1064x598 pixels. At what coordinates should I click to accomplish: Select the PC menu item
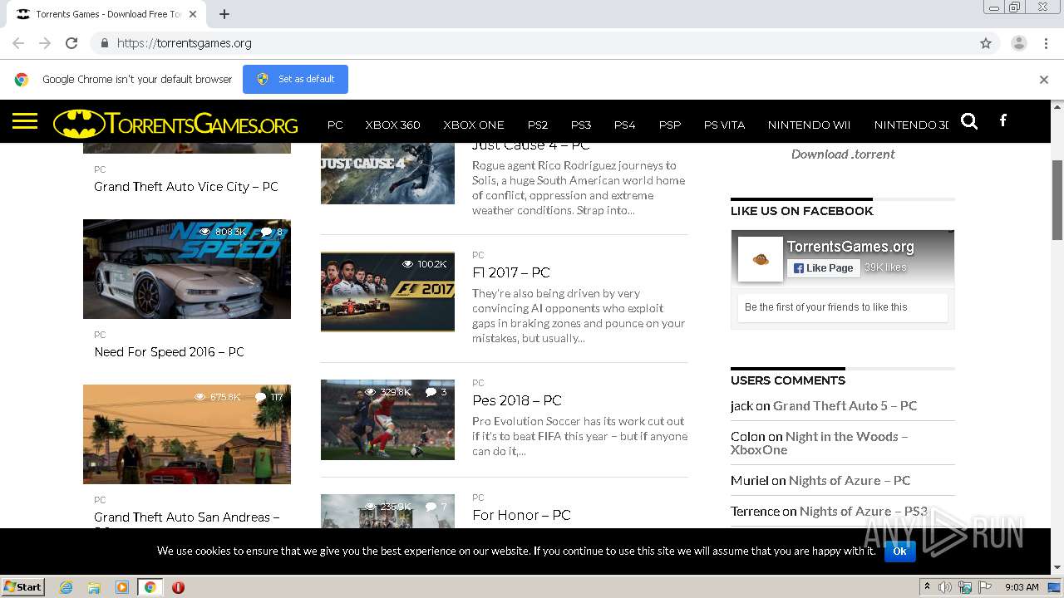[335, 125]
